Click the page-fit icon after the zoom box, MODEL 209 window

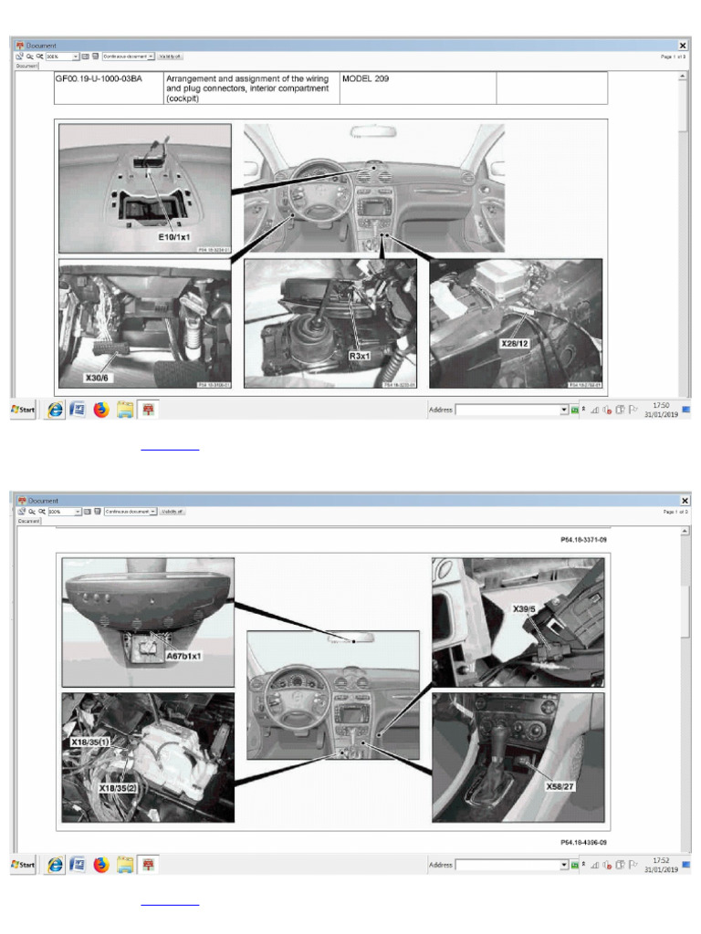(x=85, y=56)
